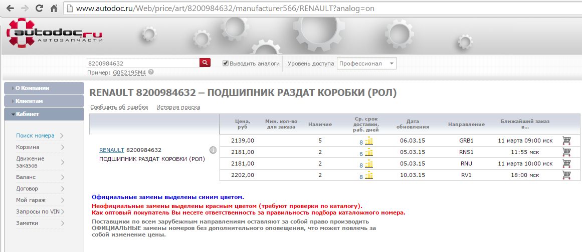Viewport: 582px width, 252px height.
Task: Go back with browser back arrow
Action: pyautogui.click(x=11, y=8)
